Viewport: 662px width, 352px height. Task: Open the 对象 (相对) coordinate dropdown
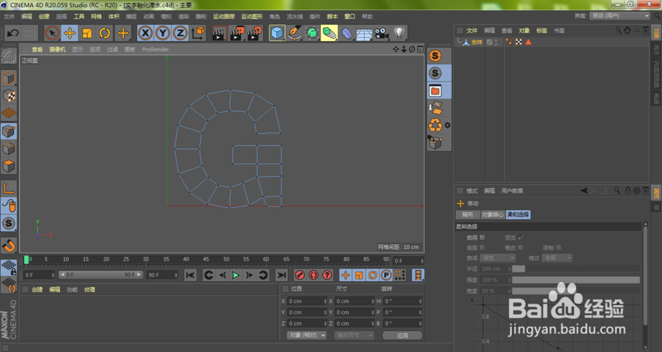click(x=307, y=335)
